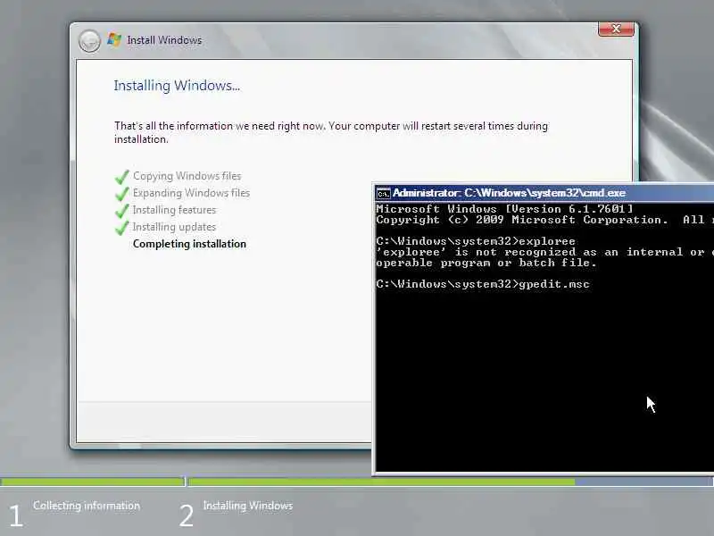Viewport: 714px width, 536px height.
Task: Click the 'Expanding Windows files' text
Action: [191, 193]
